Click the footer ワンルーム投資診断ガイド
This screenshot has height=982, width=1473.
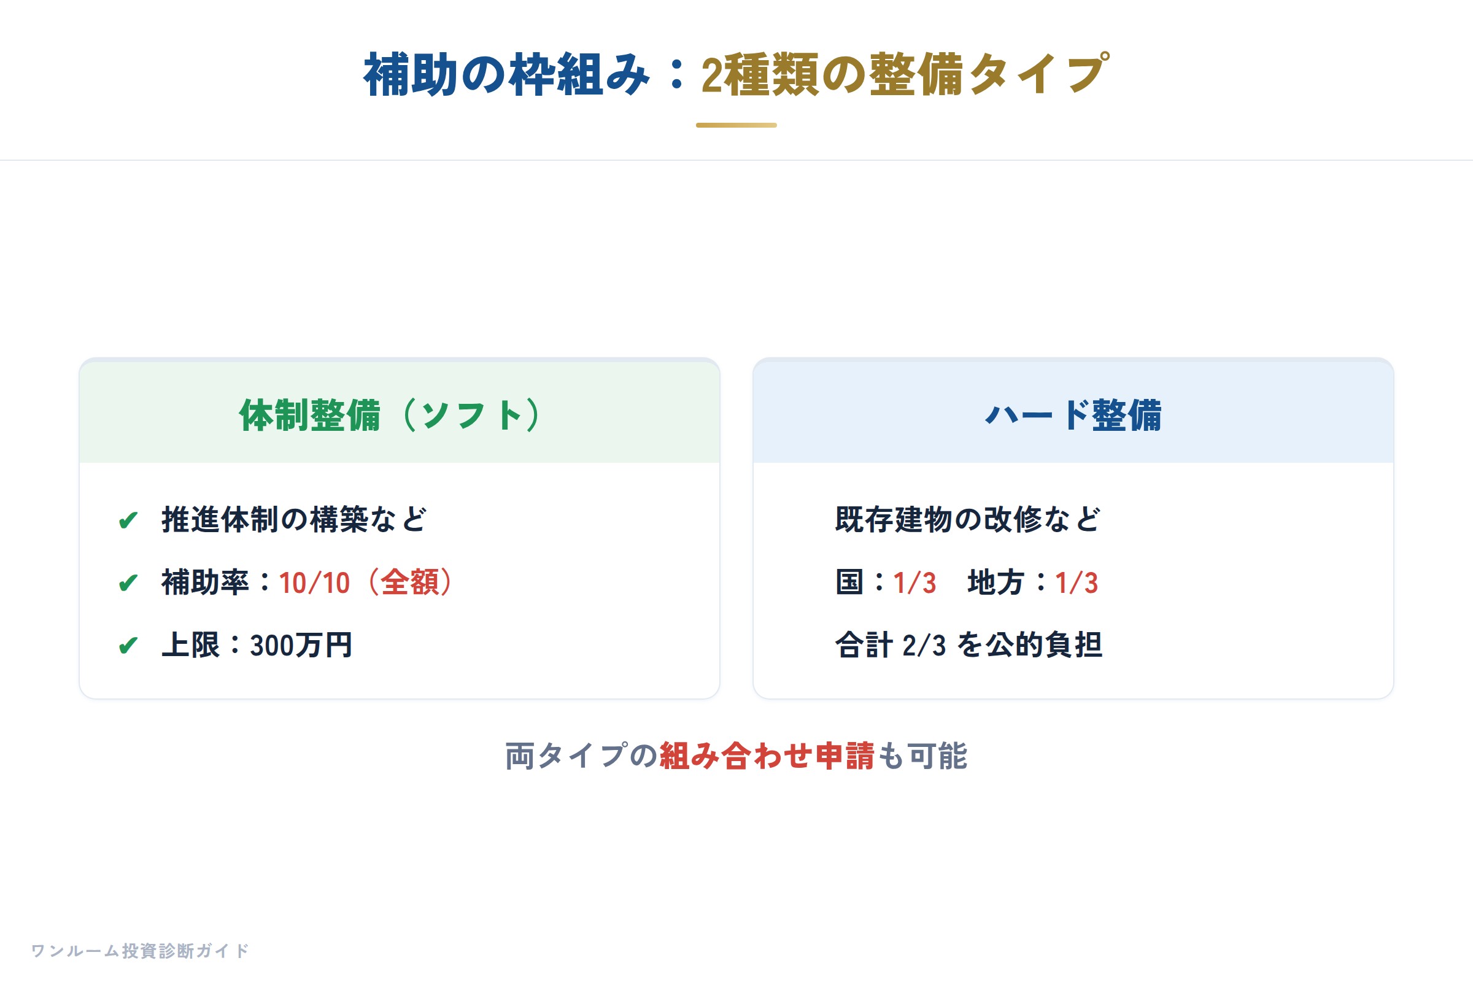(x=141, y=951)
